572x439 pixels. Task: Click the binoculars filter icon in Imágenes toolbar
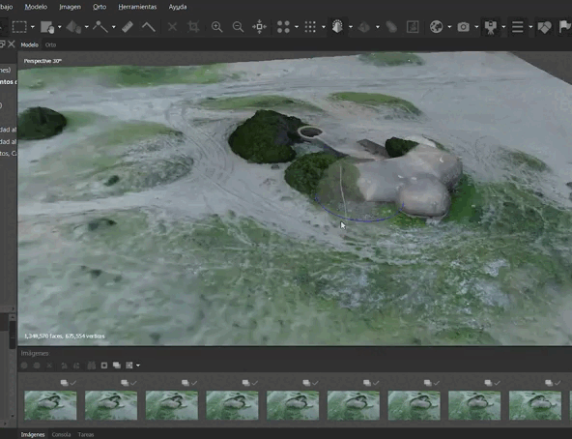(92, 366)
